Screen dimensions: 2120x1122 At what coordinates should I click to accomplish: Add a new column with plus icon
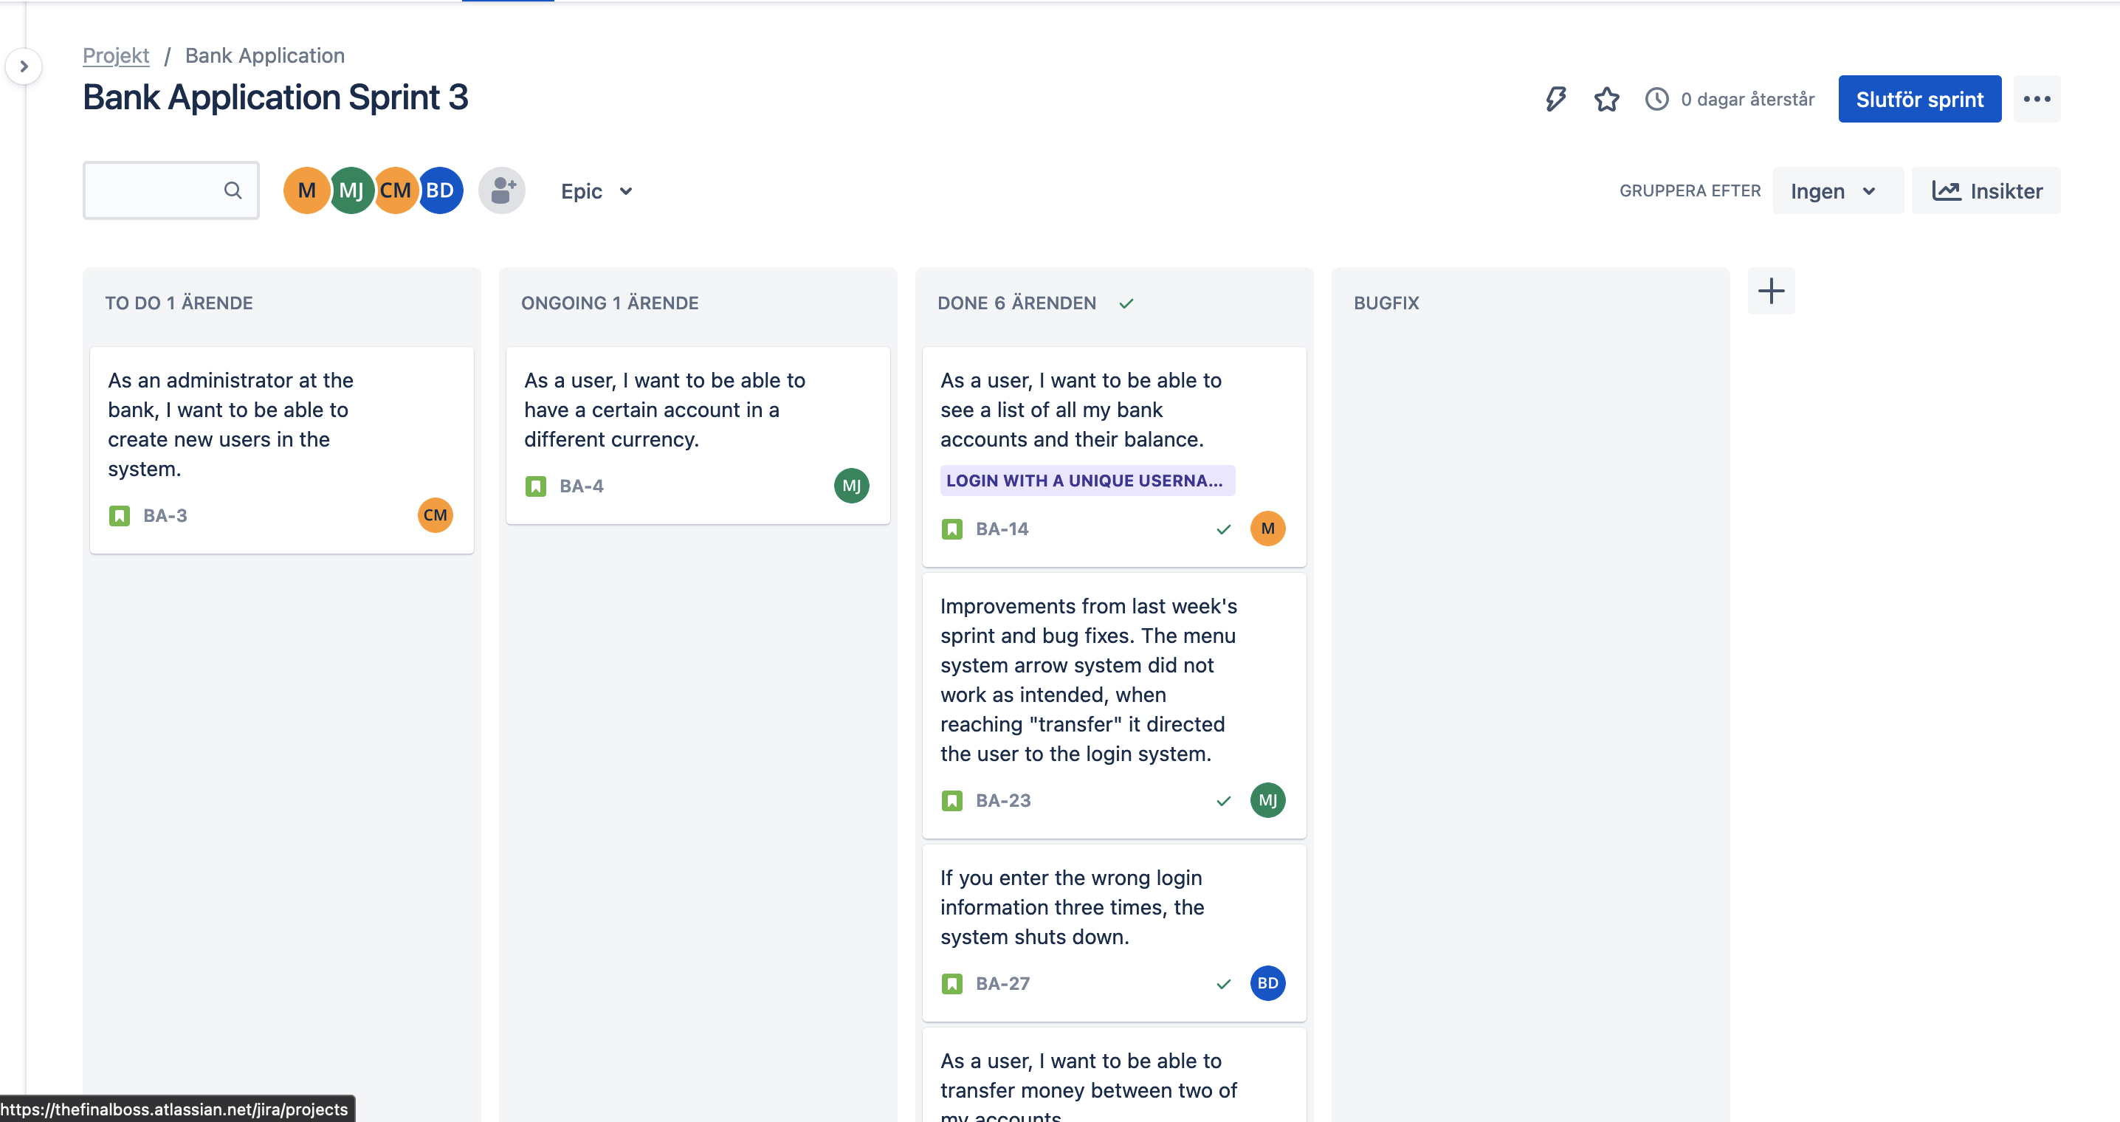pos(1771,291)
